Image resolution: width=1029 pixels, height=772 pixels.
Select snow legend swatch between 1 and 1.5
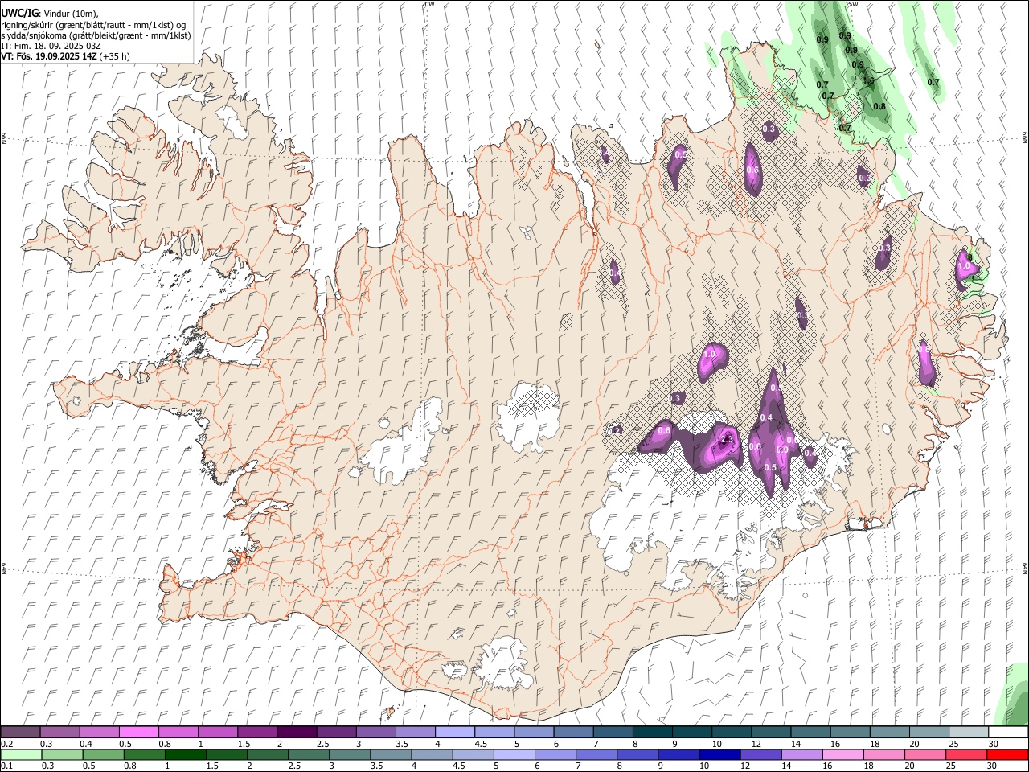coord(218,732)
